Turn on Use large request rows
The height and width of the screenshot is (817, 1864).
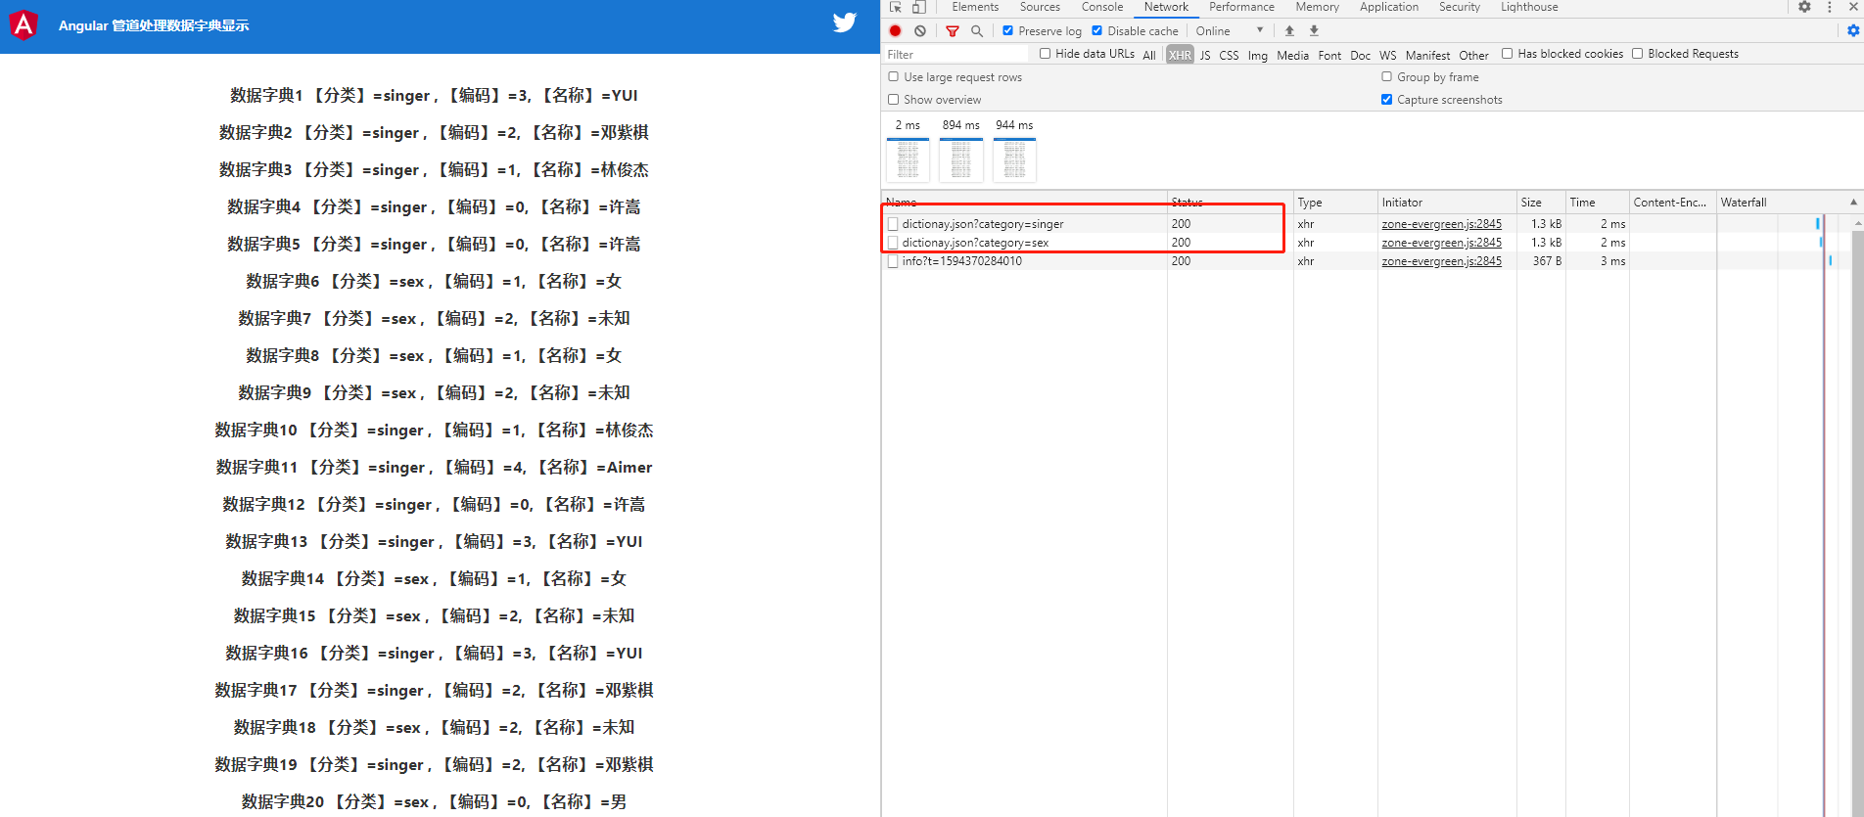pyautogui.click(x=893, y=76)
